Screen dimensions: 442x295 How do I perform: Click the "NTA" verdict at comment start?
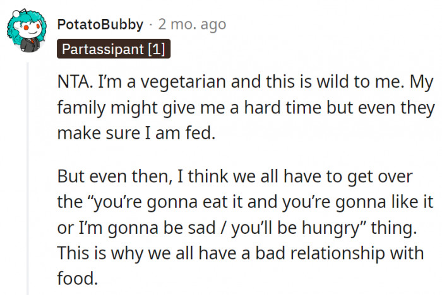(71, 82)
